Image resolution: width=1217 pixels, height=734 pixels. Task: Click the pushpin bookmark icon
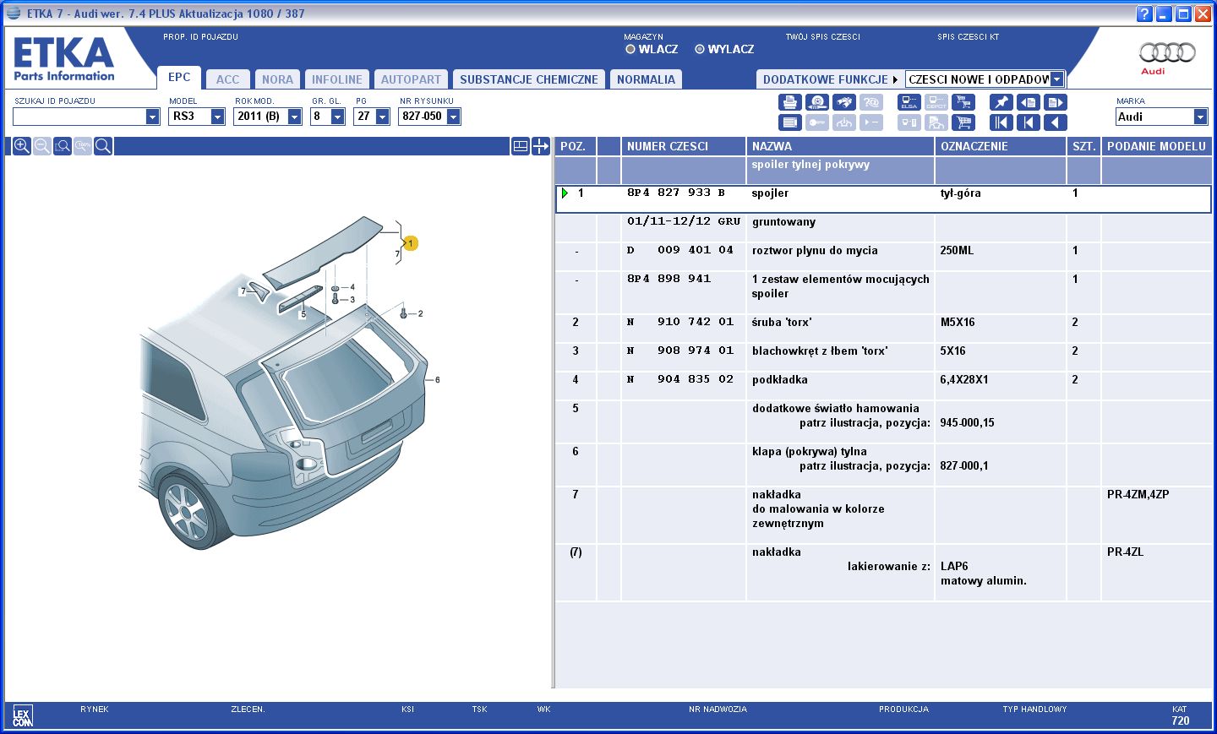coord(1001,102)
